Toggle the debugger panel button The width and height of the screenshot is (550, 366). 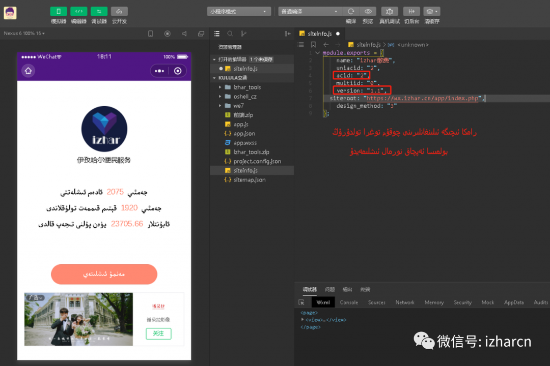click(x=99, y=12)
